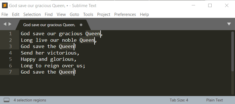Viewport: 235px width, 104px height.
Task: Open the Find menu
Action: click(x=49, y=14)
